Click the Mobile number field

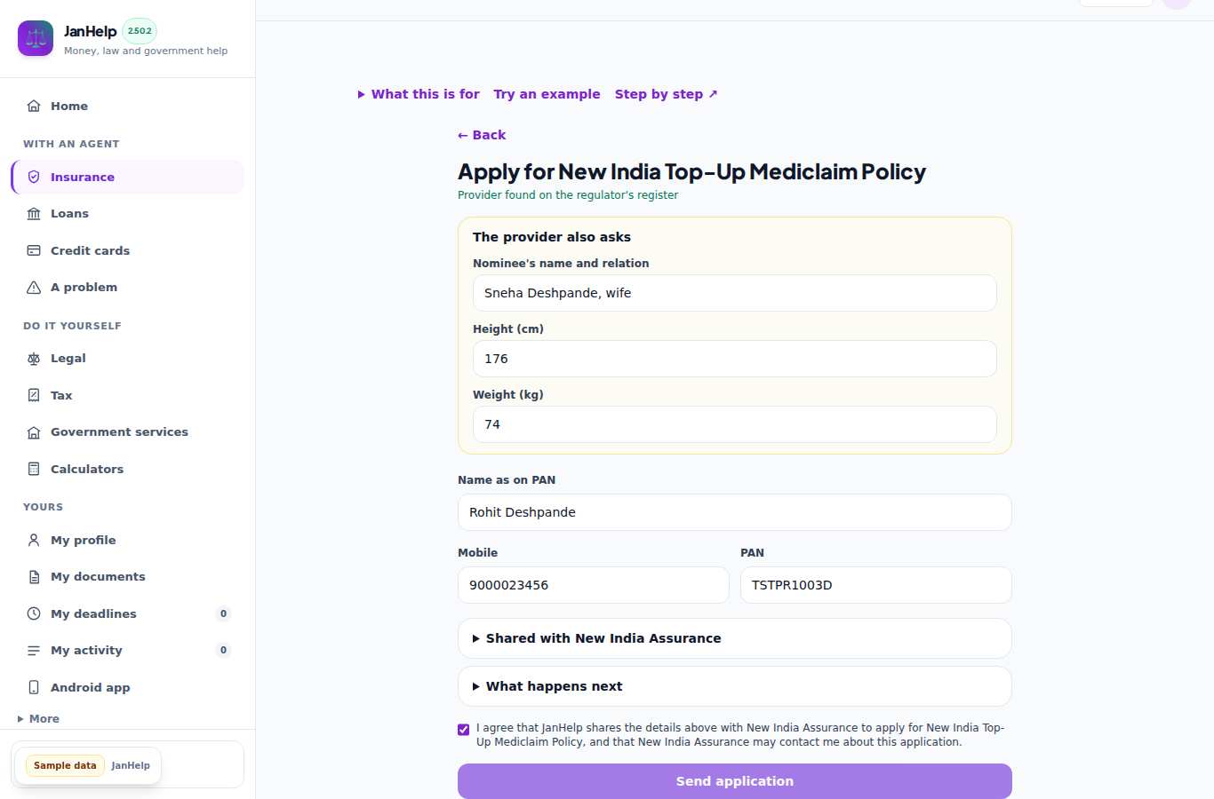[593, 585]
